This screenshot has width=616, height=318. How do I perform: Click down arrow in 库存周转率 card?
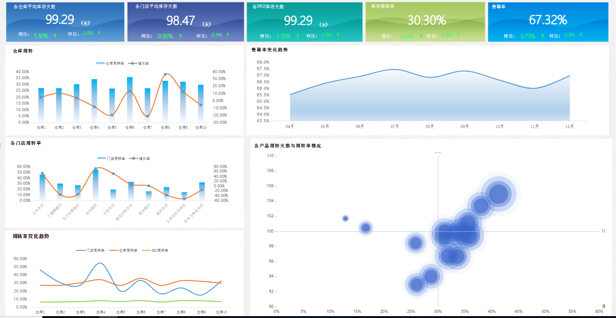point(458,34)
